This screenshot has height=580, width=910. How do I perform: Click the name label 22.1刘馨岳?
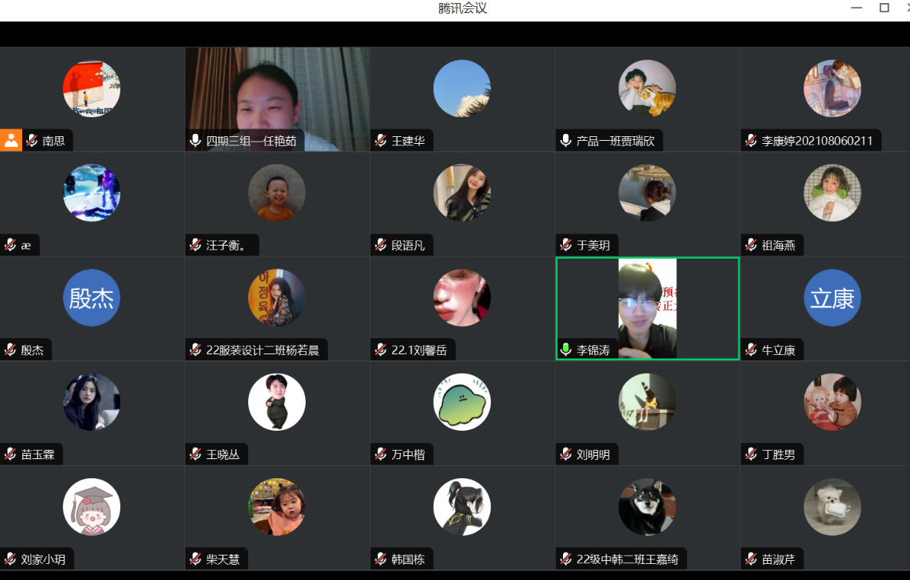(418, 350)
